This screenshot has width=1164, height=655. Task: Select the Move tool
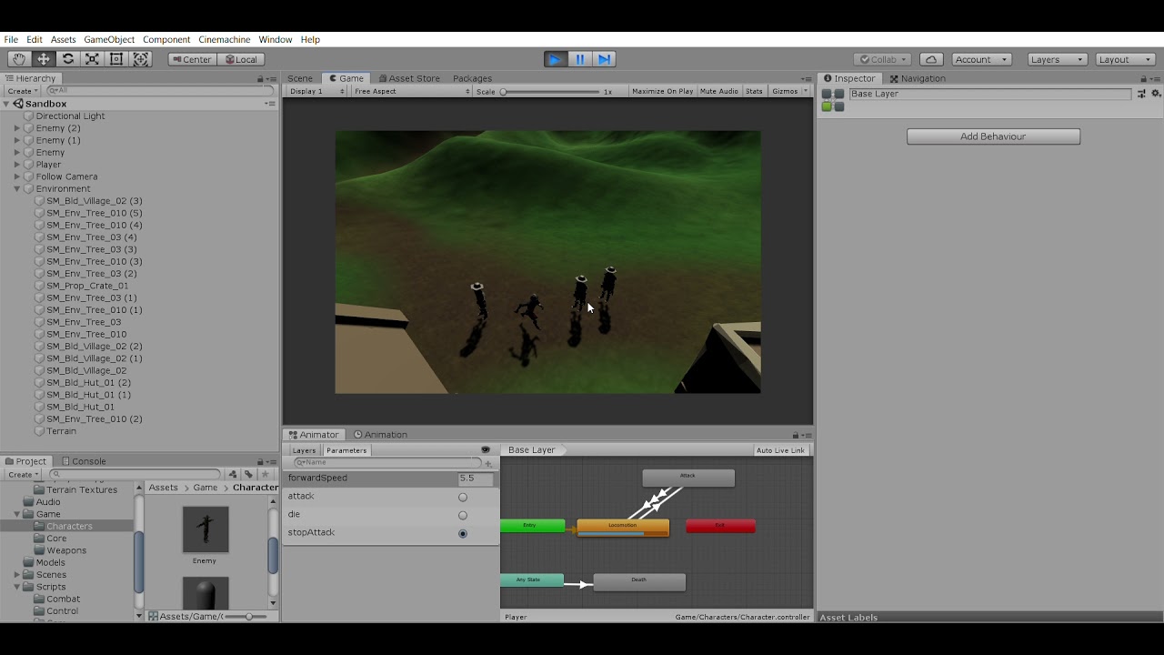[x=44, y=59]
